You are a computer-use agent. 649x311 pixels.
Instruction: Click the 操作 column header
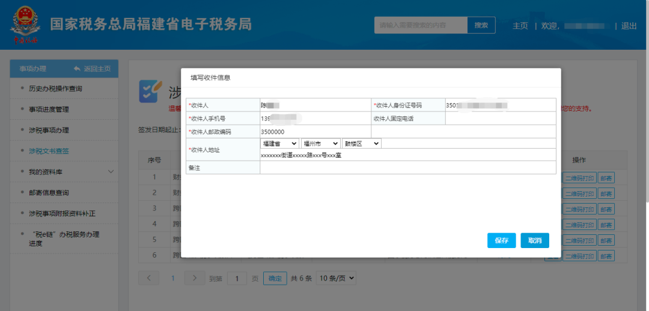(x=579, y=160)
